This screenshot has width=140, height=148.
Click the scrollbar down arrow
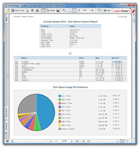point(134,138)
